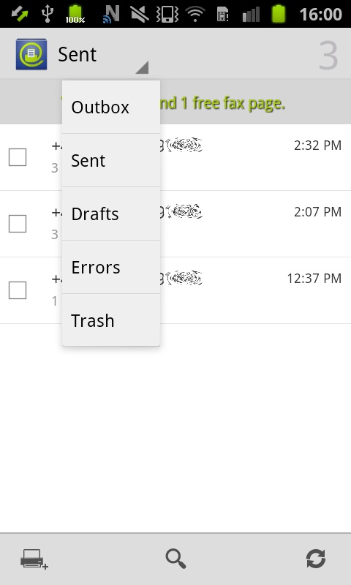Tap the new fax printer icon
The height and width of the screenshot is (585, 351).
coord(34,559)
